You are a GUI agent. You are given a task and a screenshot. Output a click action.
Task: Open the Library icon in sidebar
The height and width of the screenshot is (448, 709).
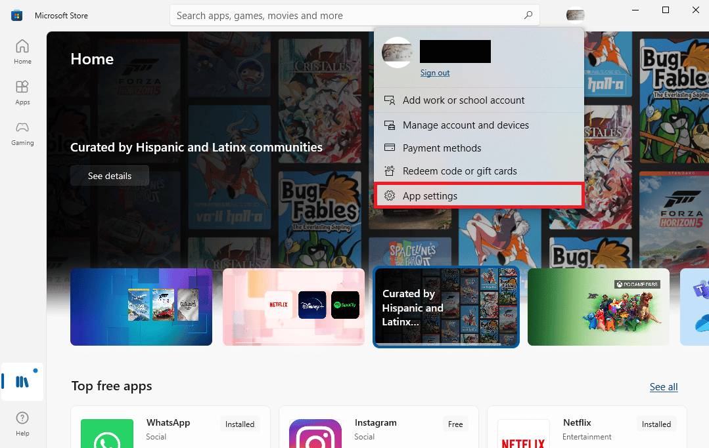coord(22,381)
